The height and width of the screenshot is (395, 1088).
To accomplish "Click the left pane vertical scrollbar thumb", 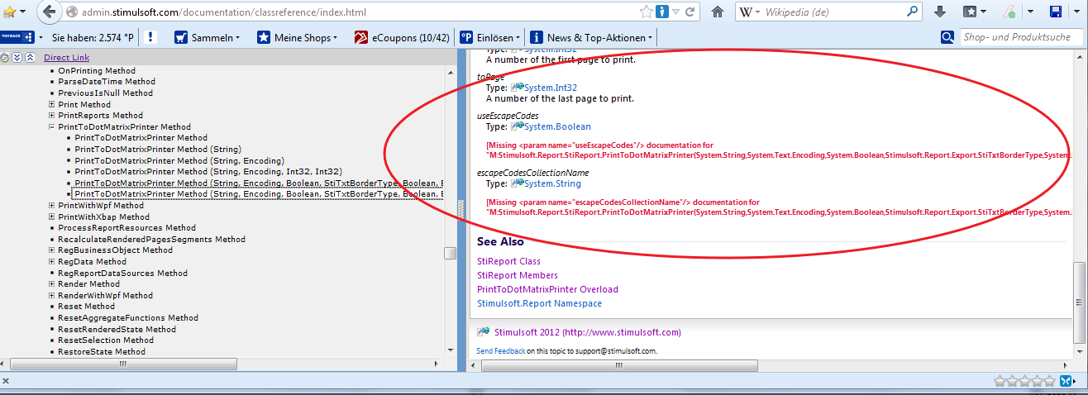I will [450, 253].
